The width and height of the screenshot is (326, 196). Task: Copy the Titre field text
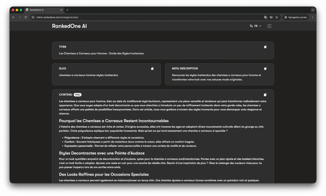point(265,47)
